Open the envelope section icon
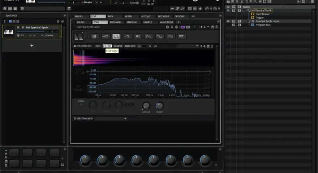Screen dimensions: 318x173 (149, 36)
